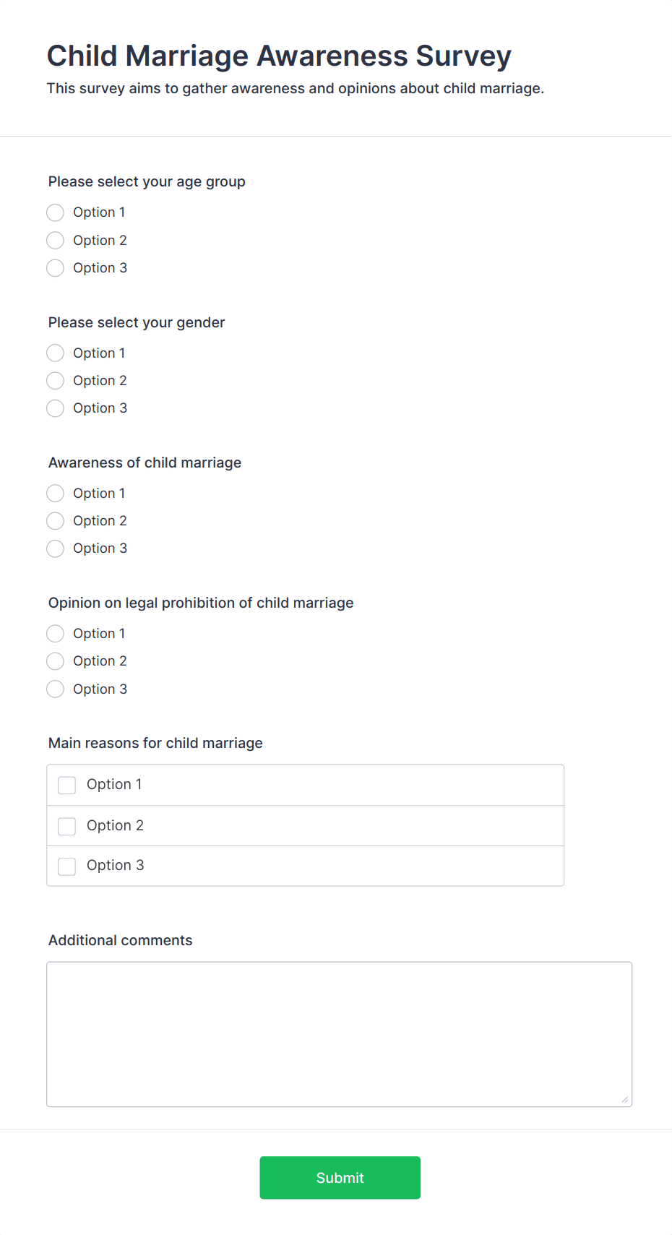The image size is (672, 1235).
Task: Select Option 1 for awareness of child marriage
Action: click(x=56, y=494)
